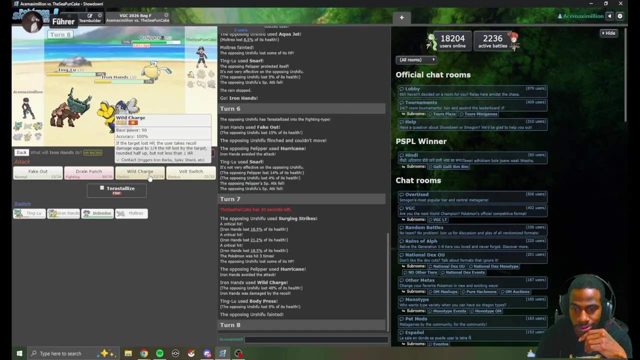The width and height of the screenshot is (640, 360).
Task: Open the All rooms filter dropdown
Action: pos(416,60)
